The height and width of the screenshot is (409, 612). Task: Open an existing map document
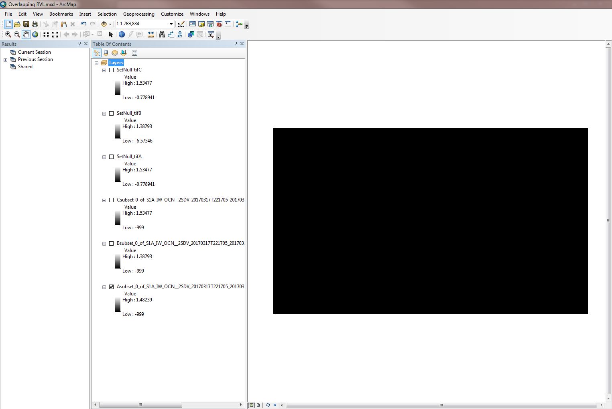[x=17, y=24]
